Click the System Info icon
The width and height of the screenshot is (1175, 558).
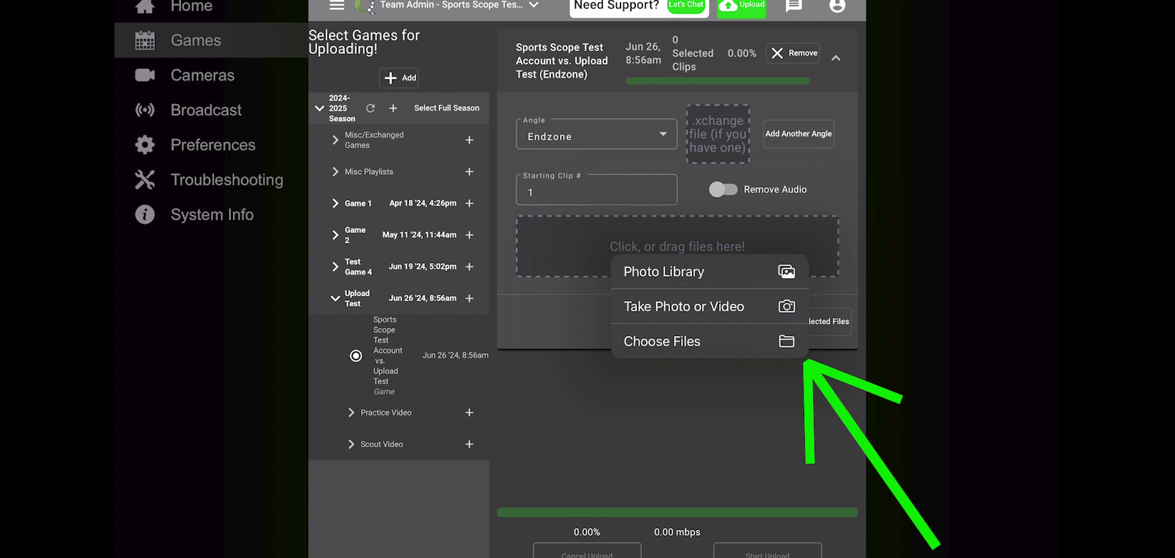[145, 215]
